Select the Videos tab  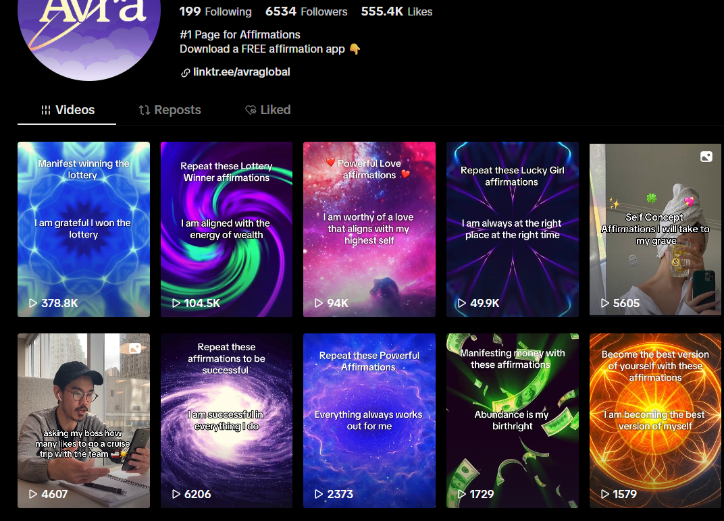(68, 110)
